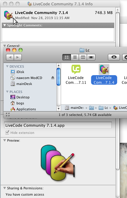Click the status bar grid icon
The image size is (127, 198).
tap(8, 115)
